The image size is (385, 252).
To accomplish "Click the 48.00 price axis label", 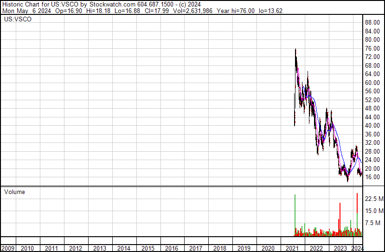I will (372, 108).
